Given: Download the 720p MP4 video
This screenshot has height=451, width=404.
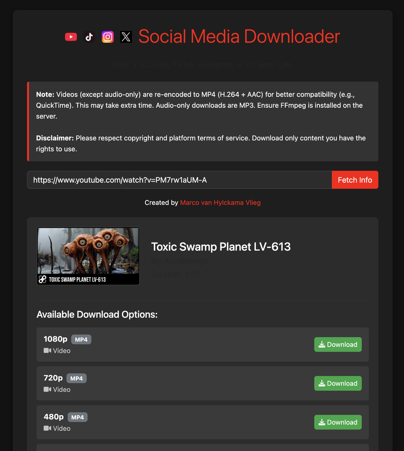Looking at the screenshot, I should 338,383.
